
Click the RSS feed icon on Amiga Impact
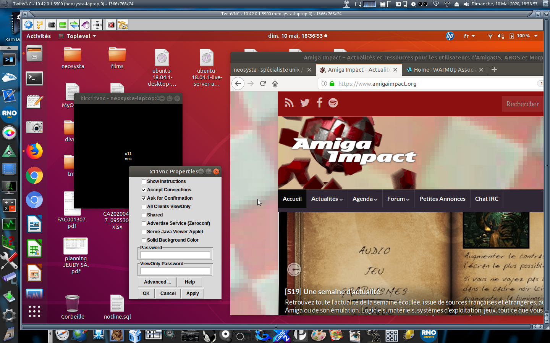[x=289, y=103]
